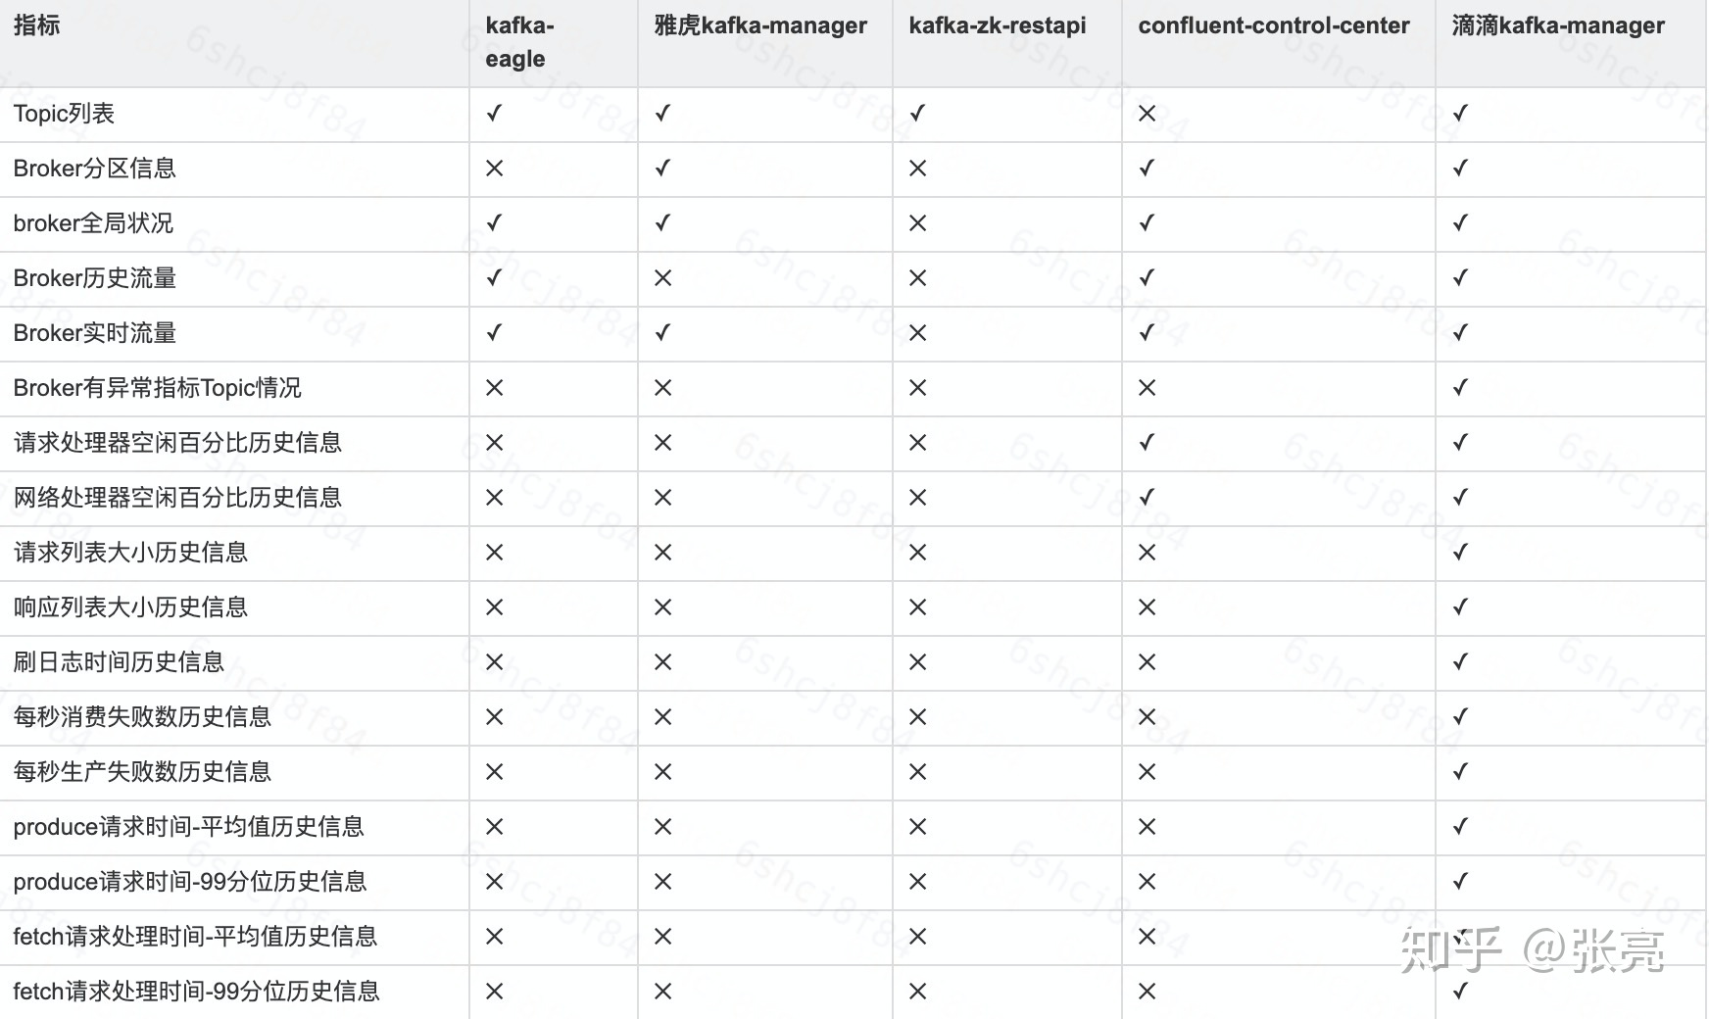Viewport: 1709px width, 1019px height.
Task: Click cross for 刷日志时间历史信息 under kafka-eagle
Action: coord(494,662)
